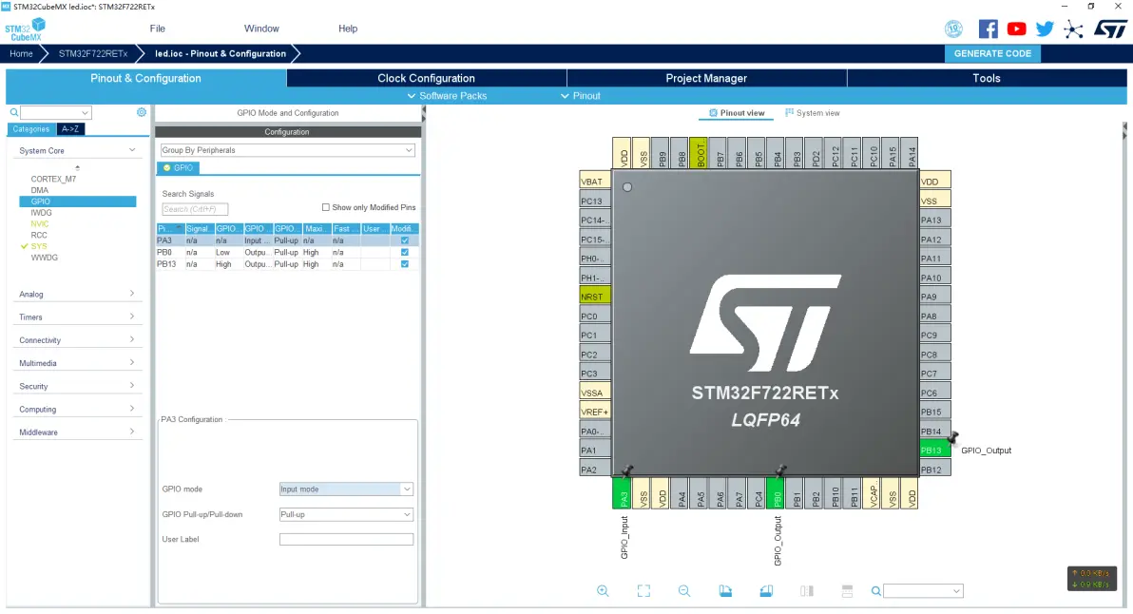Click the green PB13 pin on chip
1133x614 pixels.
pos(934,450)
